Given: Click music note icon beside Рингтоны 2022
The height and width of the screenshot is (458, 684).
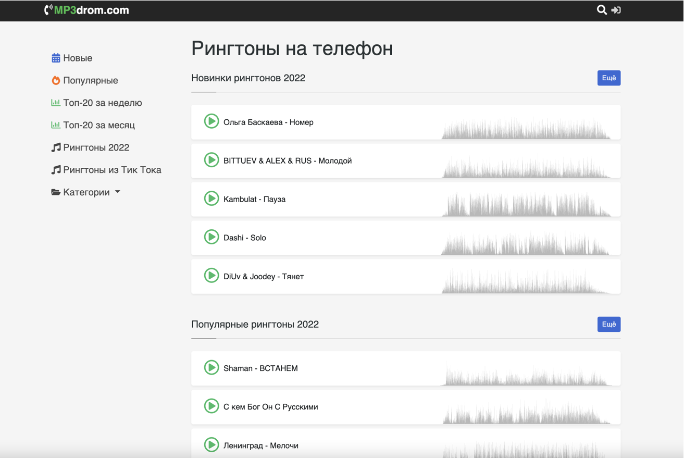Looking at the screenshot, I should tap(56, 147).
